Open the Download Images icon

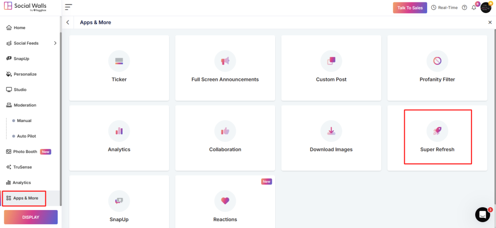point(331,131)
